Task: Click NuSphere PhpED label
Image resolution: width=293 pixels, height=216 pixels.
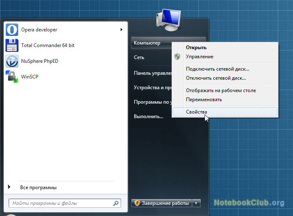Action: point(40,61)
